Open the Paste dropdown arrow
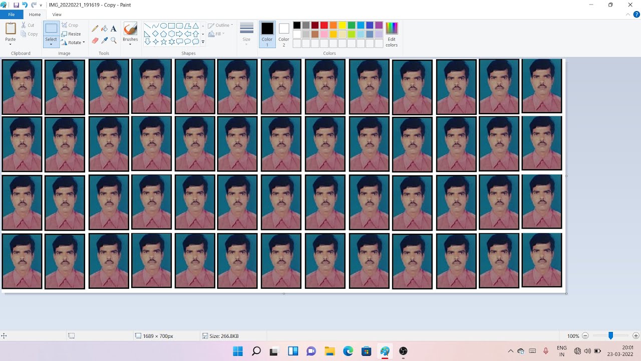 11,43
